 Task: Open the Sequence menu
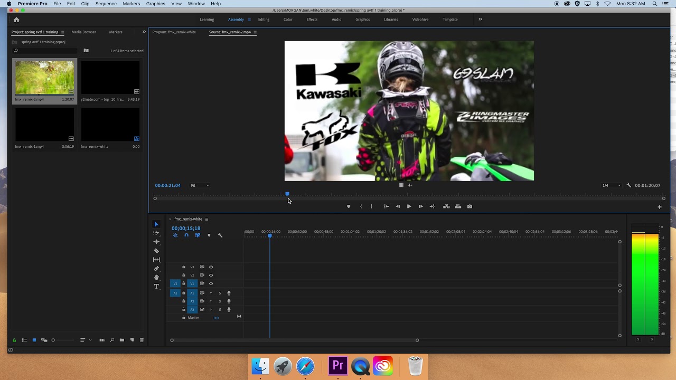pos(106,4)
